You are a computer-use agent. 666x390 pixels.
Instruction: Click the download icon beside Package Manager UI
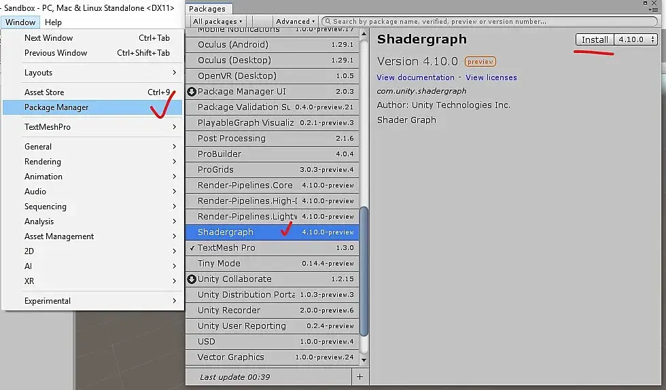192,91
